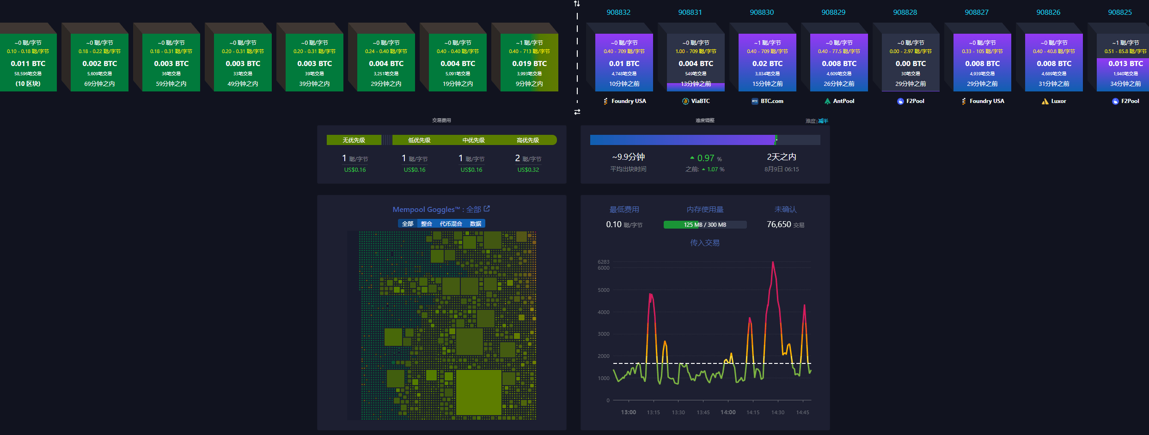The width and height of the screenshot is (1149, 435).
Task: Open the stacked pending block labeled (10 区块)
Action: [28, 62]
